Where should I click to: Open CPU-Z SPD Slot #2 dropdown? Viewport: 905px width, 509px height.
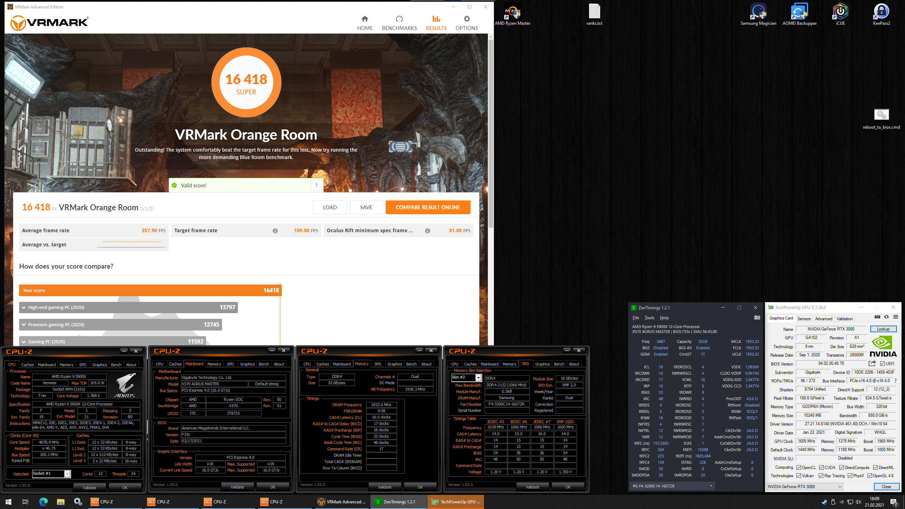click(466, 378)
